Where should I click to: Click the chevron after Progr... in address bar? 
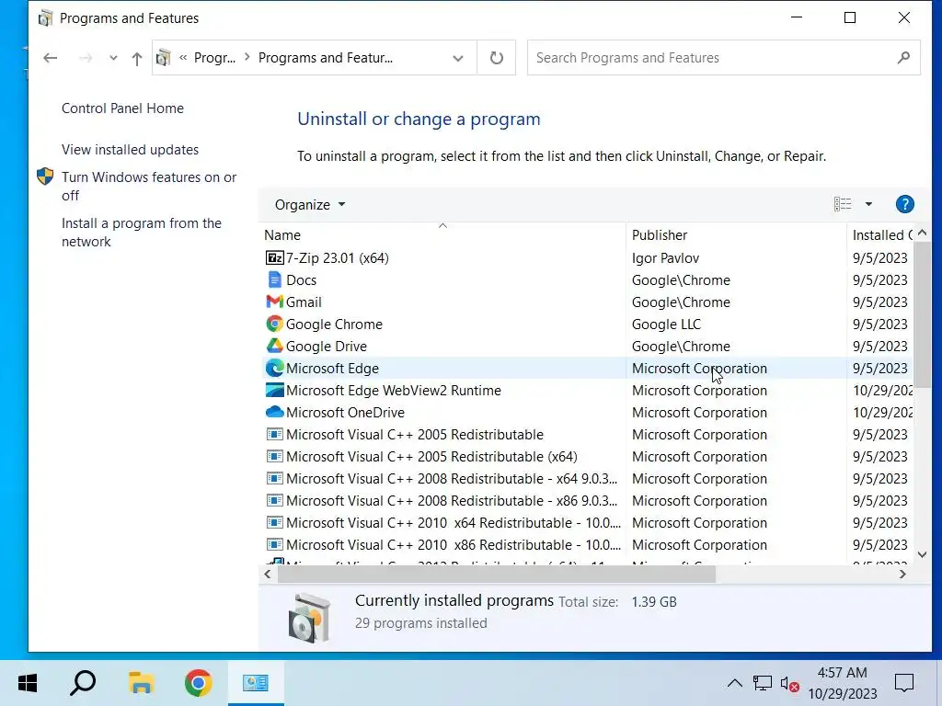coord(247,58)
